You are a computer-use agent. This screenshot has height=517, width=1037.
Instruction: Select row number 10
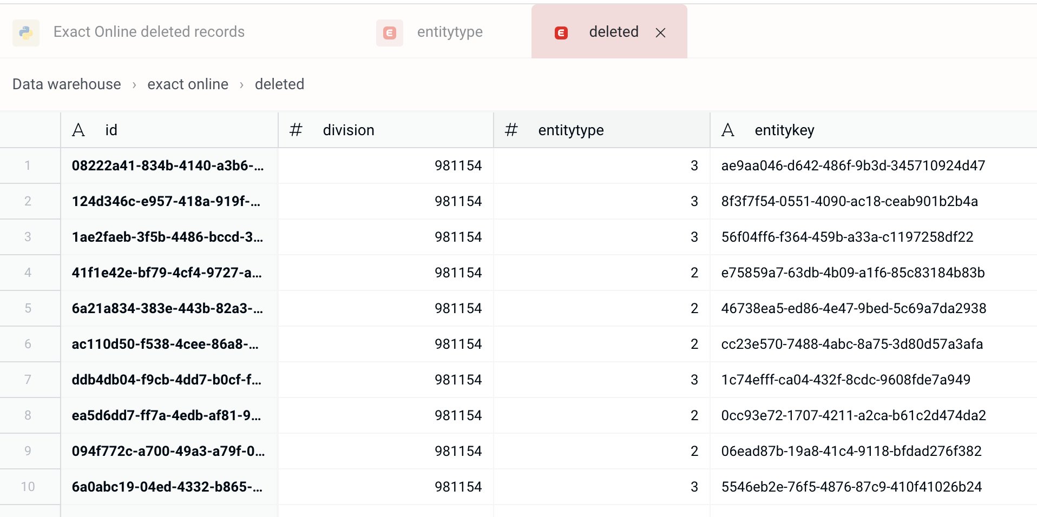28,487
